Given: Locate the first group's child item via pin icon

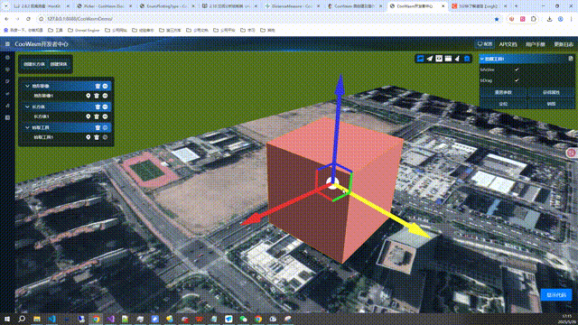Looking at the screenshot, I should click(x=89, y=96).
